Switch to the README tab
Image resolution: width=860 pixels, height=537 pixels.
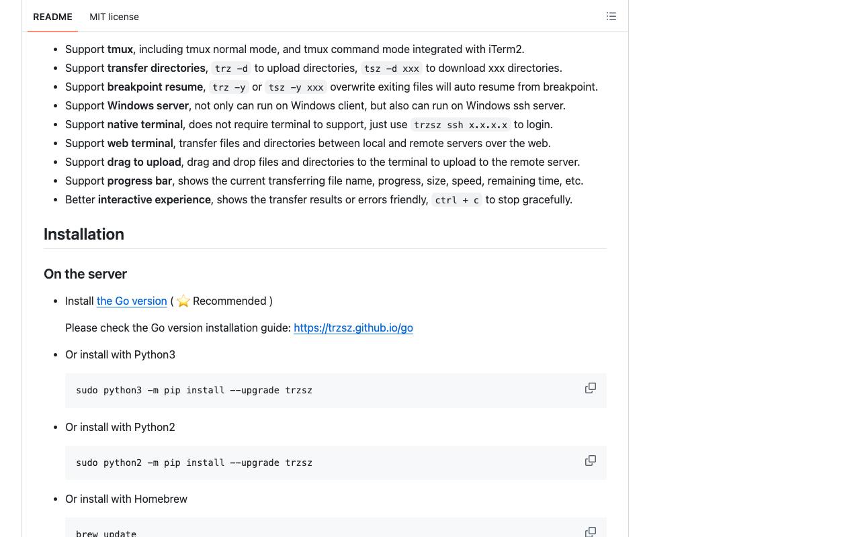(x=52, y=17)
